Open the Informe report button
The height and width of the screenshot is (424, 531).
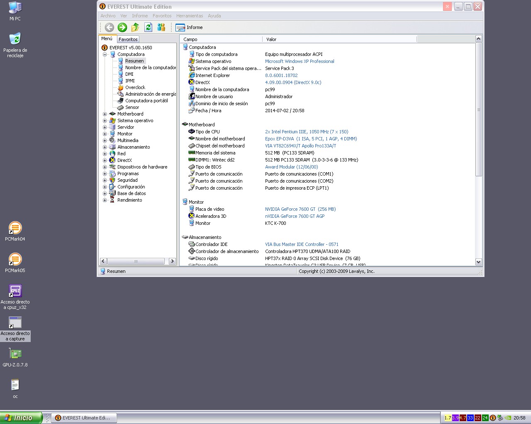189,27
